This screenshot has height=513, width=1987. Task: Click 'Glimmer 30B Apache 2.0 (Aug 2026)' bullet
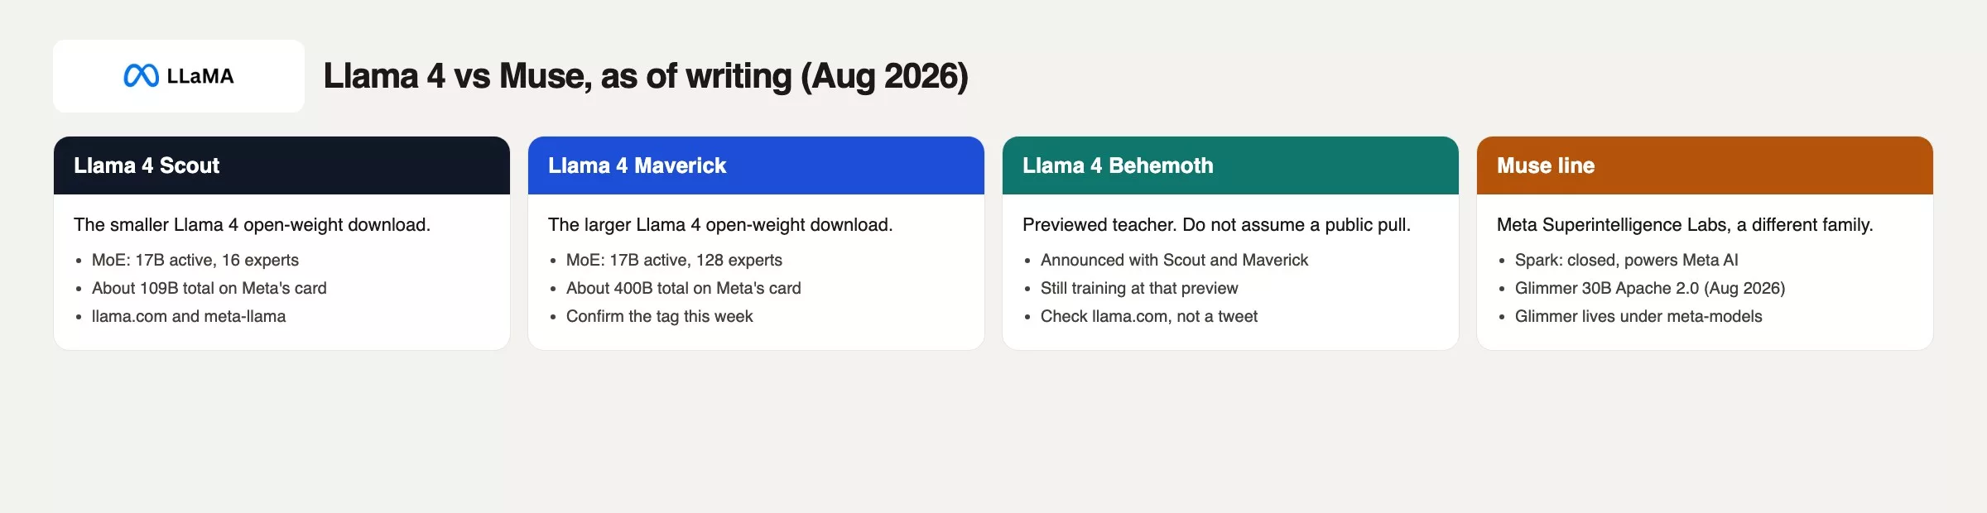click(1650, 288)
